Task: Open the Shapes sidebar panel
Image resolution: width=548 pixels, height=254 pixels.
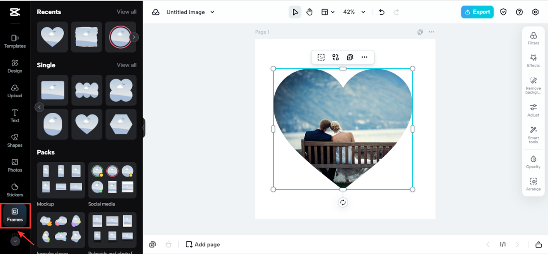Action: tap(15, 140)
